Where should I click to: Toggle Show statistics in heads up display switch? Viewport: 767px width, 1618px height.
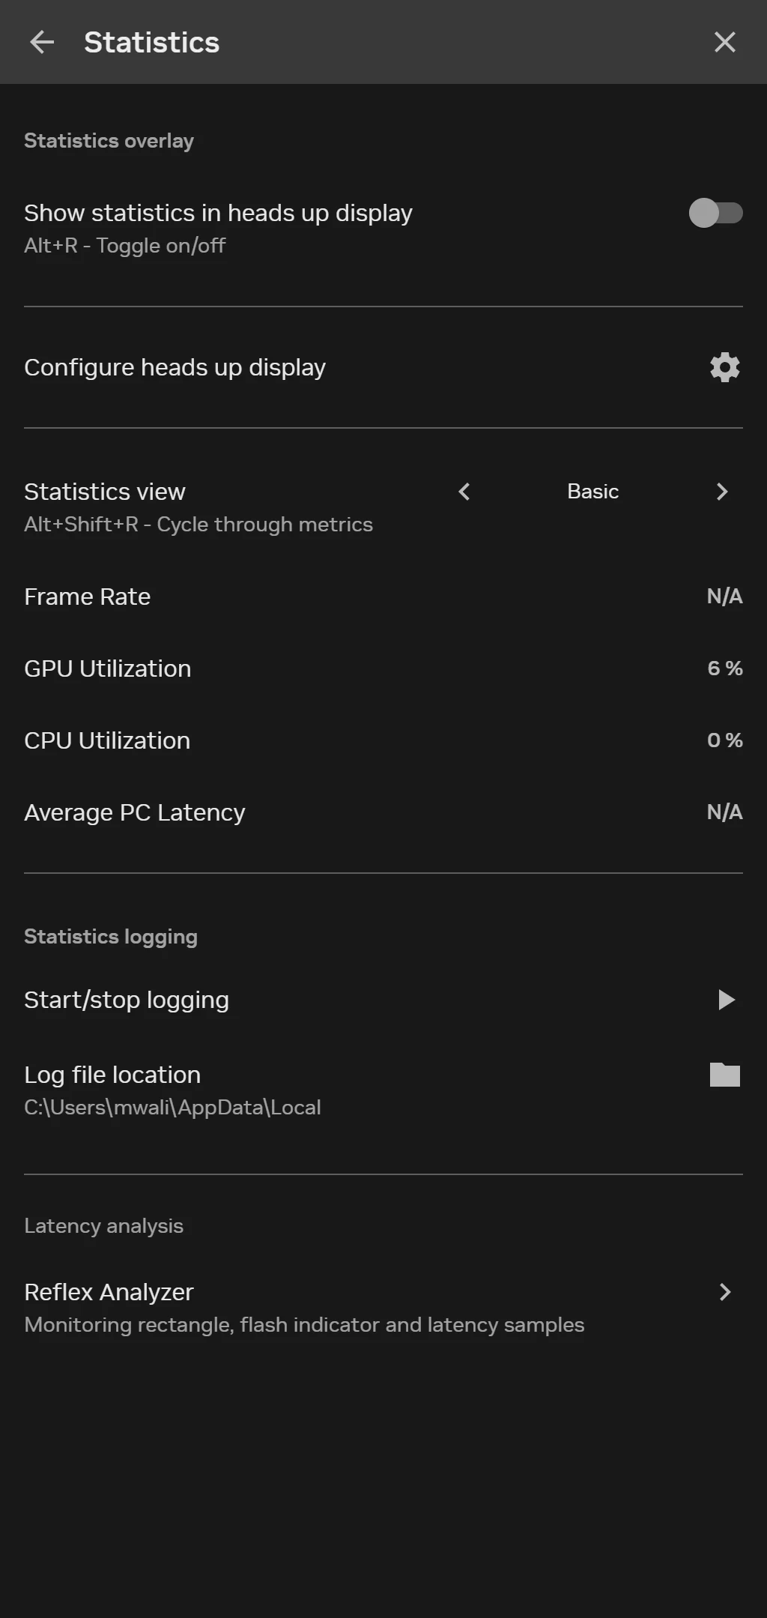click(x=715, y=213)
